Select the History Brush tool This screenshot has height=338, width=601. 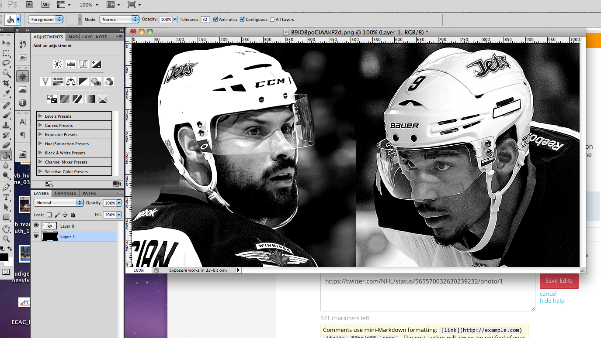click(6, 135)
